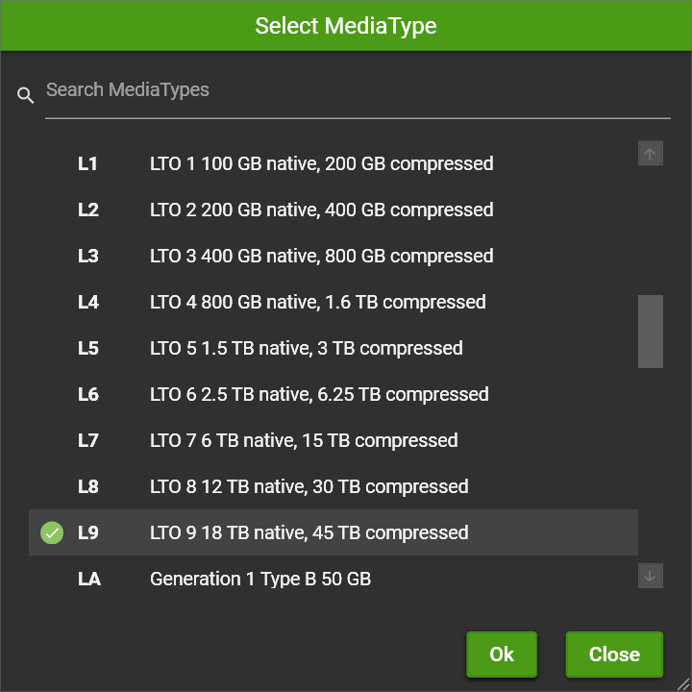Click the scroll up arrow icon
Screen dimensions: 692x692
point(650,154)
